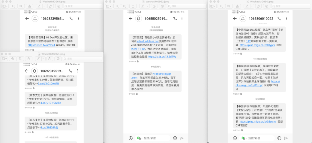Tap call icon in 10693239563 conversation
Image resolution: width=312 pixels, height=143 pixels.
tap(71, 19)
